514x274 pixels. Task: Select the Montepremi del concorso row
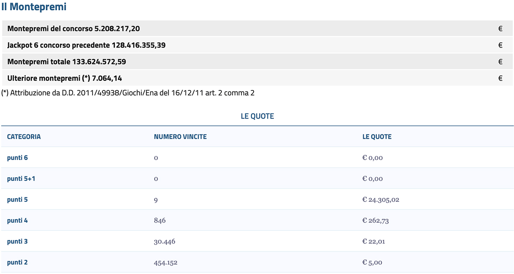257,29
